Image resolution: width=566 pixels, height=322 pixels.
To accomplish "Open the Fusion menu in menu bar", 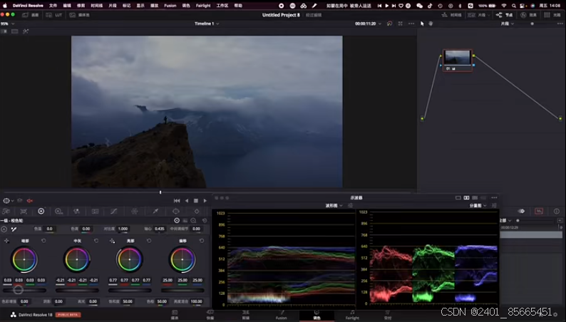I will point(170,5).
